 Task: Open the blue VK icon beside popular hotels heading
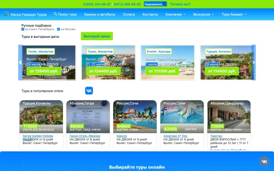[89, 91]
